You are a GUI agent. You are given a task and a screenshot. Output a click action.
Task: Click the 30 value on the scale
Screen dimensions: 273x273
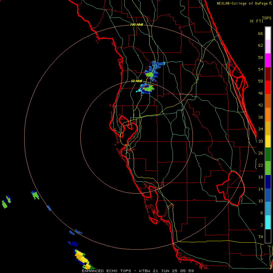pyautogui.click(x=261, y=141)
